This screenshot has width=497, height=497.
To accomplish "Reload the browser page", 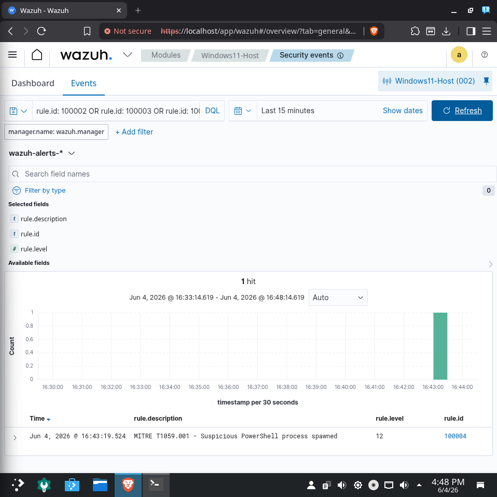I will click(x=41, y=31).
